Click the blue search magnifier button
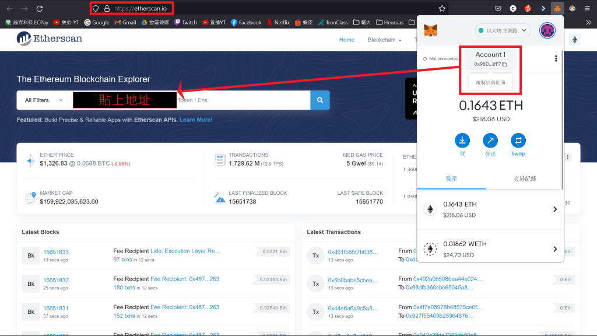The width and height of the screenshot is (597, 336). pyautogui.click(x=320, y=100)
